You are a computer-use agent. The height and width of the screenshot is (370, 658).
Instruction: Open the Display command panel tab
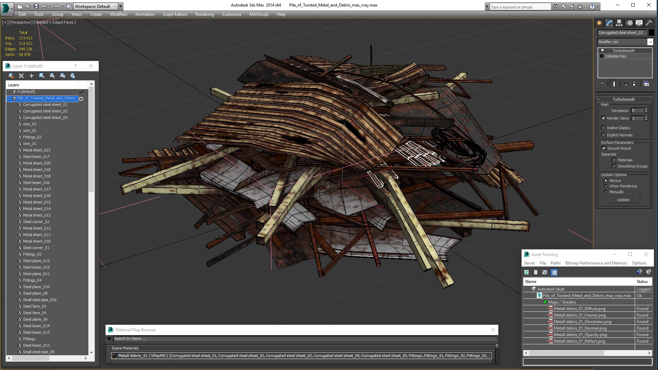point(639,23)
